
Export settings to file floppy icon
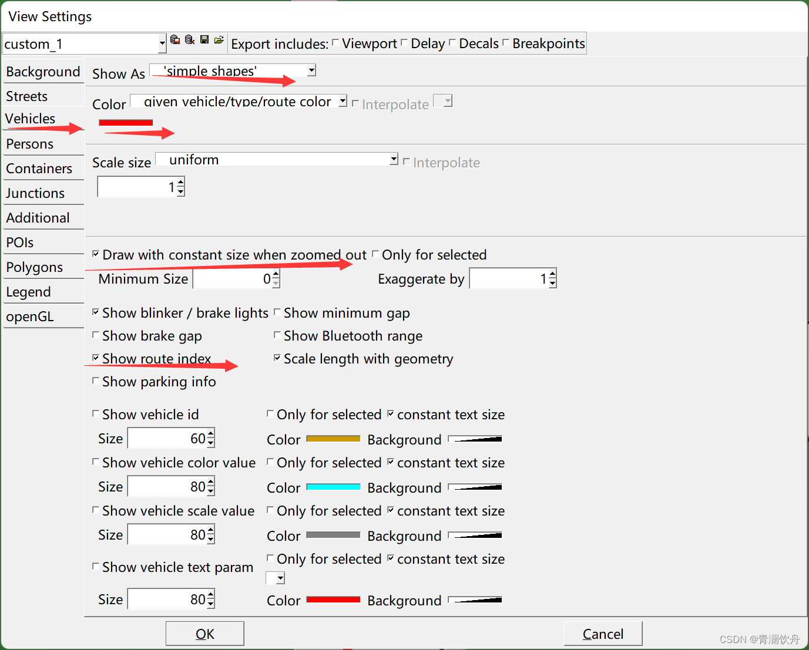(204, 39)
